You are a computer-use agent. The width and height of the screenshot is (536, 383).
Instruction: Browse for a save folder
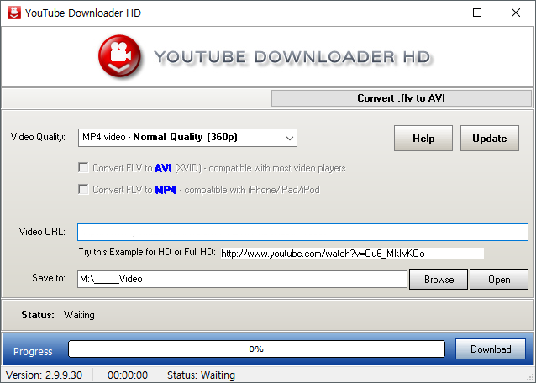(439, 280)
